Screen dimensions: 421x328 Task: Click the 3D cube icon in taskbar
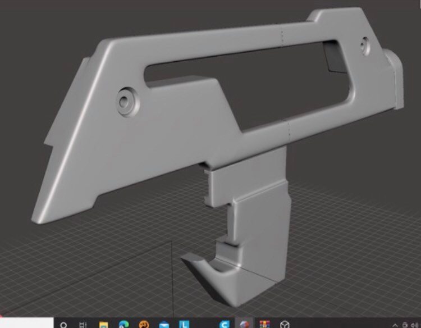[285, 324]
